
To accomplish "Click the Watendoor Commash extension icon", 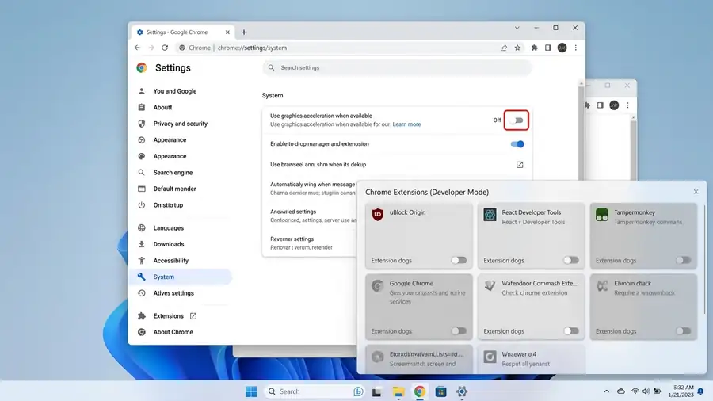I will (x=490, y=285).
